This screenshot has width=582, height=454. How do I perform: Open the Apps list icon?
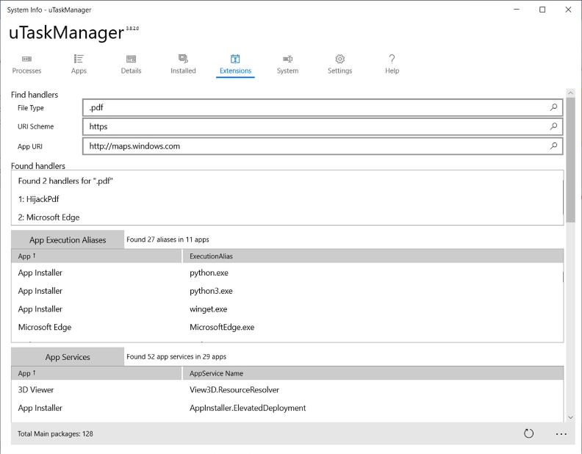pos(79,59)
